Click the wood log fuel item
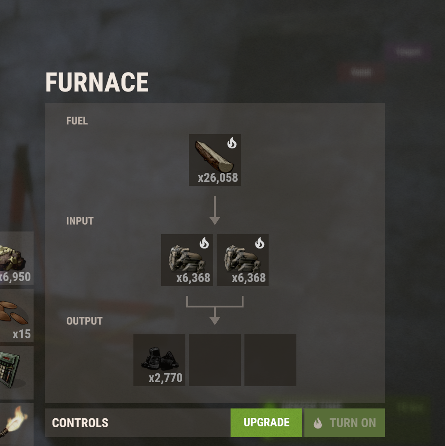The image size is (445, 446). (x=215, y=160)
